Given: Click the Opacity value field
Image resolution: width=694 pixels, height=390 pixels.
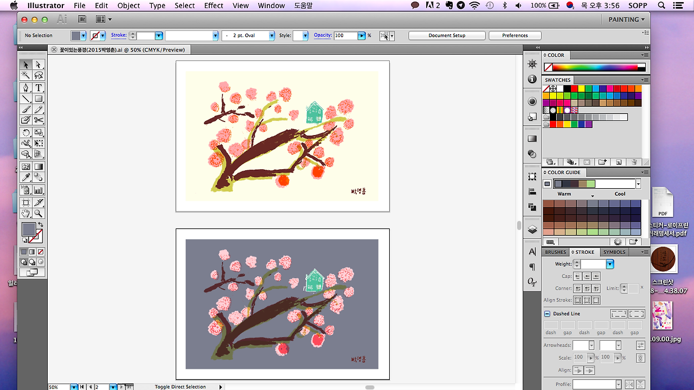Looking at the screenshot, I should coord(345,35).
